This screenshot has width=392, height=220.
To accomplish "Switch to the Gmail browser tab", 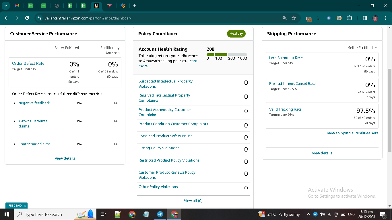I will pyautogui.click(x=17, y=6).
